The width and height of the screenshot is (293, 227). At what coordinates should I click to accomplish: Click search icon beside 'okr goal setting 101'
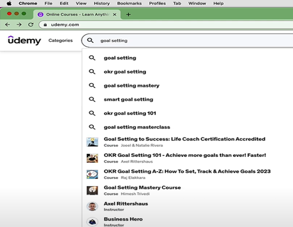click(92, 113)
